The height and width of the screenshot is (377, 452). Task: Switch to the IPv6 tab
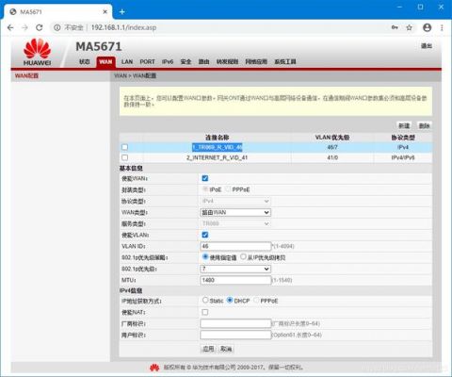tap(168, 61)
